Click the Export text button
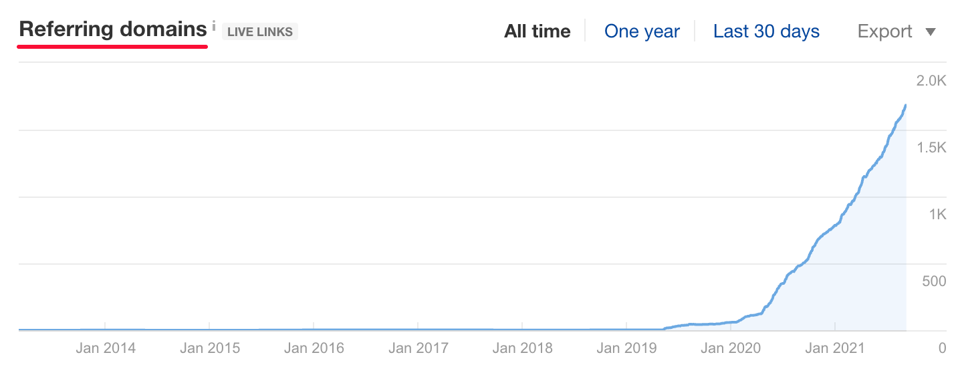Screen dimensions: 960x373 [x=885, y=31]
